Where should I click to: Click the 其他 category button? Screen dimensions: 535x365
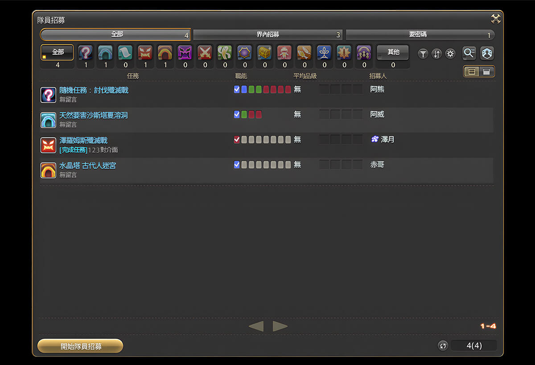tap(393, 53)
